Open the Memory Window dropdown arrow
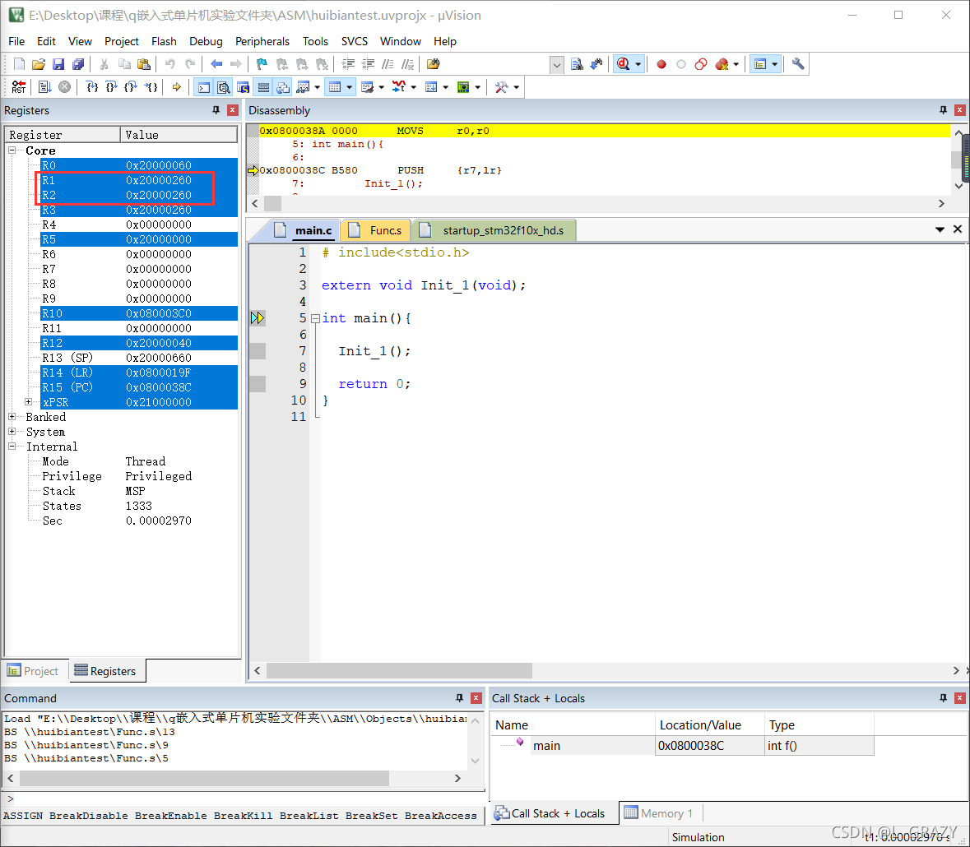This screenshot has width=970, height=847. 350,87
